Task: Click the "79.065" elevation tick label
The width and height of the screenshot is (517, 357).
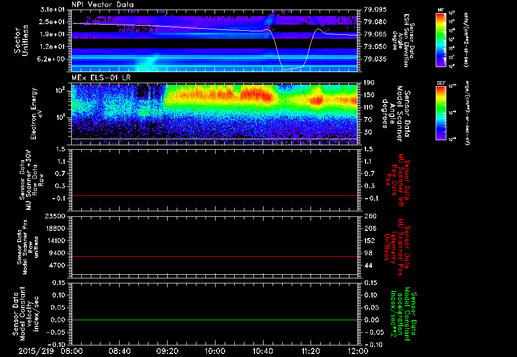Action: (375, 34)
